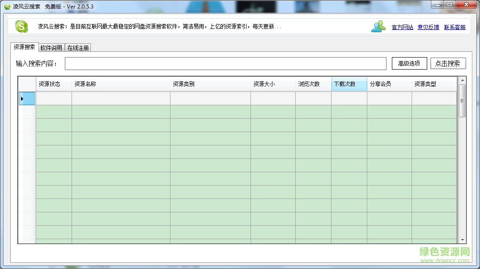Click the 高级选项 button
The height and width of the screenshot is (269, 480).
coord(408,63)
